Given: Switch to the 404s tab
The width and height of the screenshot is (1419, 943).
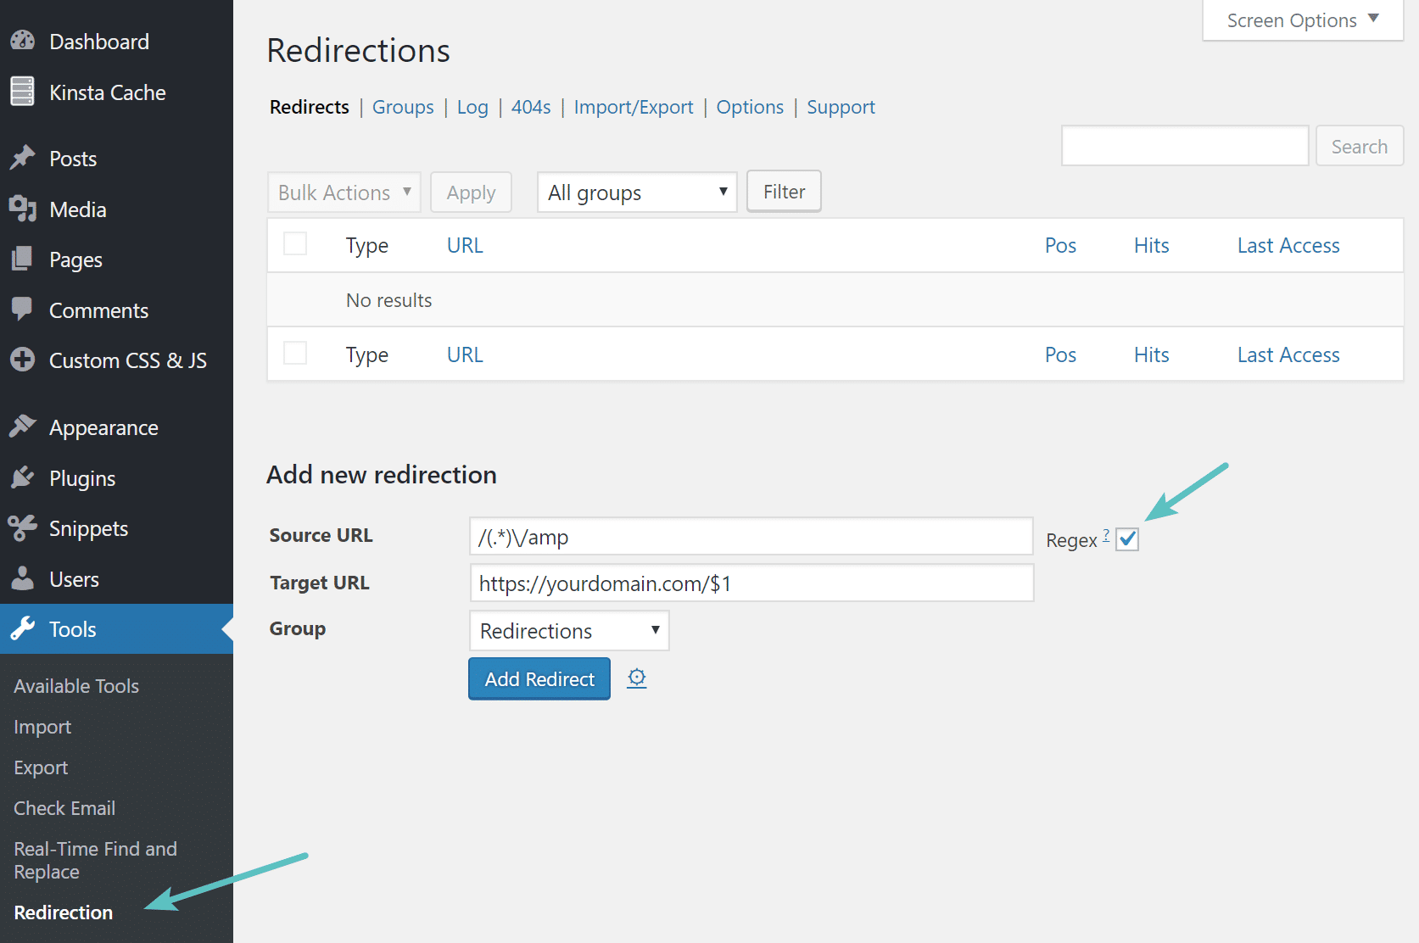Looking at the screenshot, I should point(530,107).
